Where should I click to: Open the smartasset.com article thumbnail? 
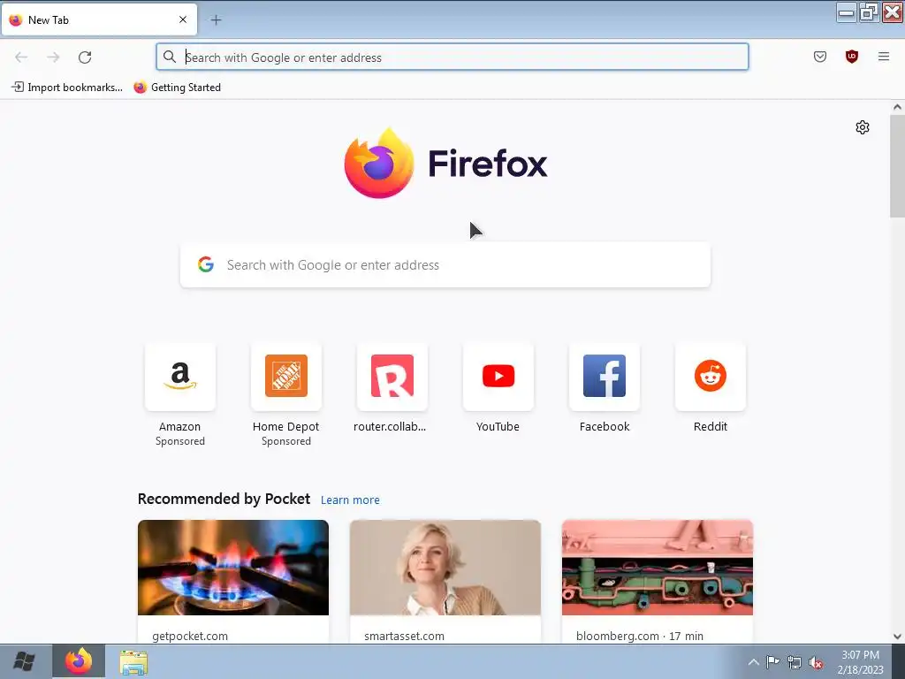pyautogui.click(x=445, y=568)
